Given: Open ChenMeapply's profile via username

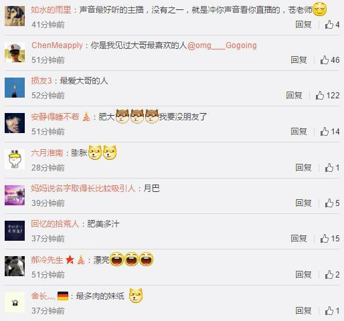Looking at the screenshot, I should pyautogui.click(x=57, y=45).
